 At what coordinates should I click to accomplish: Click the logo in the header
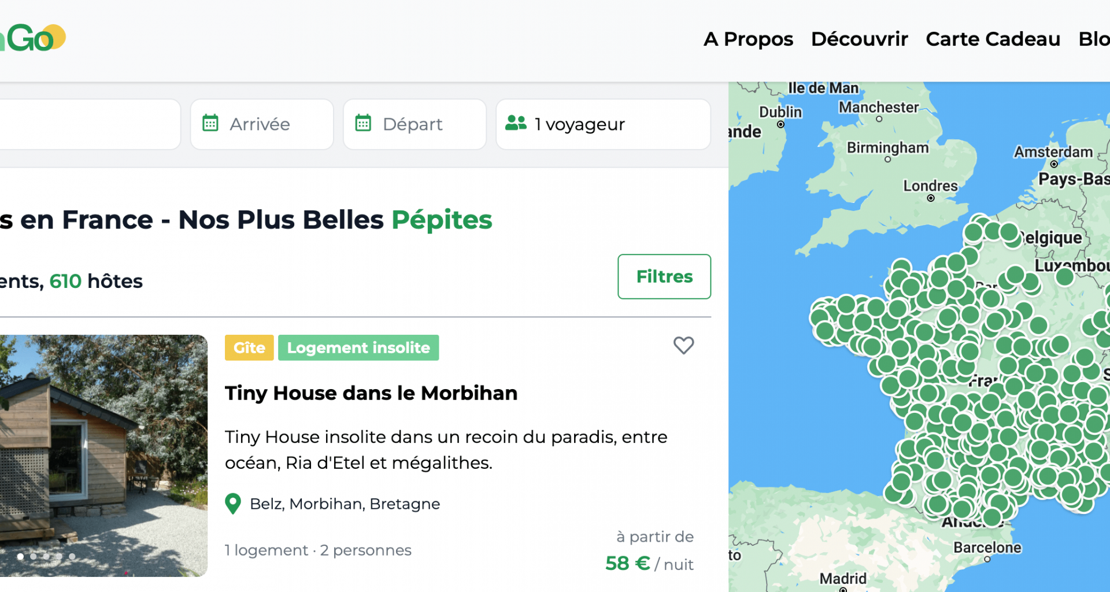click(x=32, y=38)
